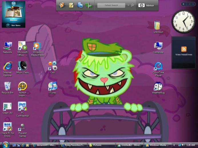Show hidden tray icons arrow
Image resolution: width=198 pixels, height=148 pixels.
[x=174, y=145]
